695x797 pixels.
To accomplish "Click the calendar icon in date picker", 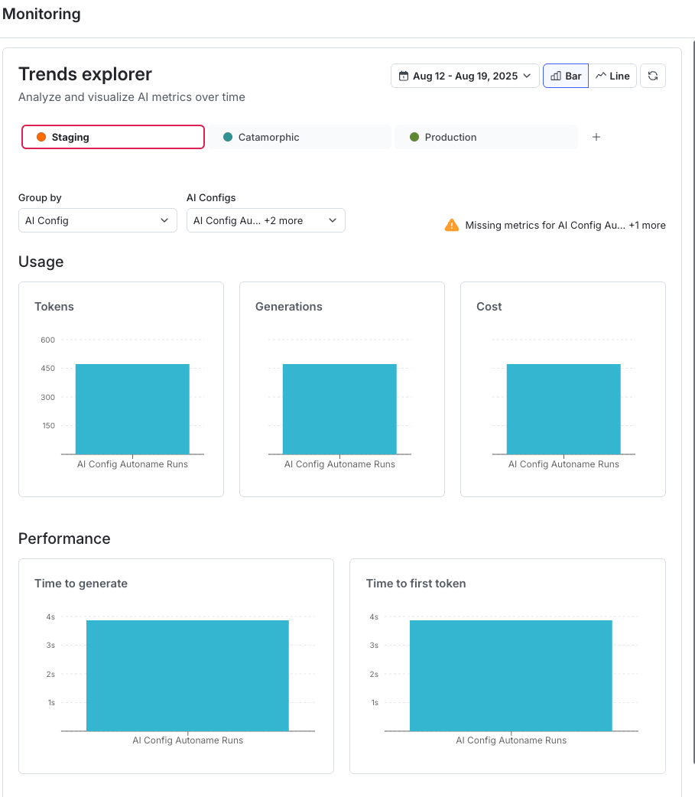I will 403,76.
